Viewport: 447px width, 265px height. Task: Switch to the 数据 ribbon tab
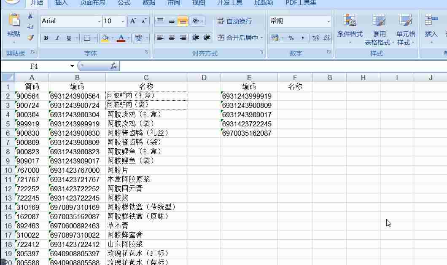click(x=148, y=3)
